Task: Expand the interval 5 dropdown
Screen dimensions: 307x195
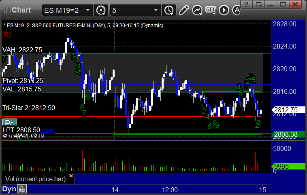Action: [x=156, y=10]
